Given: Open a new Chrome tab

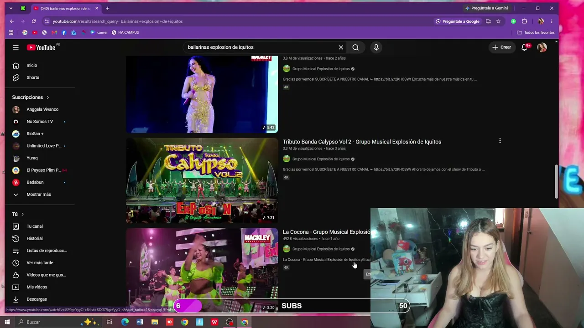Looking at the screenshot, I should (108, 8).
